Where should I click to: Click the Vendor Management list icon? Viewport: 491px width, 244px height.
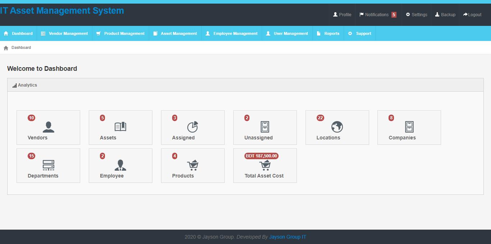[x=43, y=33]
